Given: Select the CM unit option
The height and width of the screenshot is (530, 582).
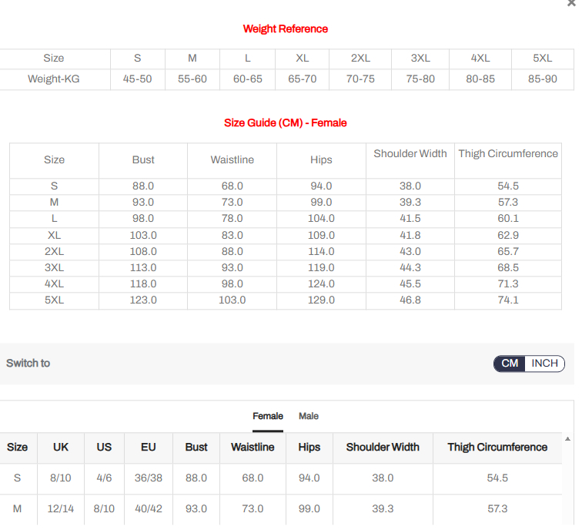Looking at the screenshot, I should point(510,364).
